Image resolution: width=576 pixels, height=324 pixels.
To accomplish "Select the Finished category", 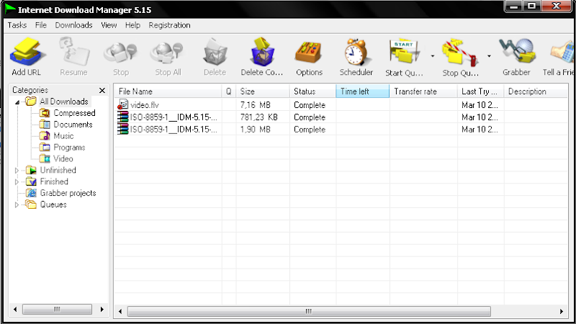I will coord(47,181).
